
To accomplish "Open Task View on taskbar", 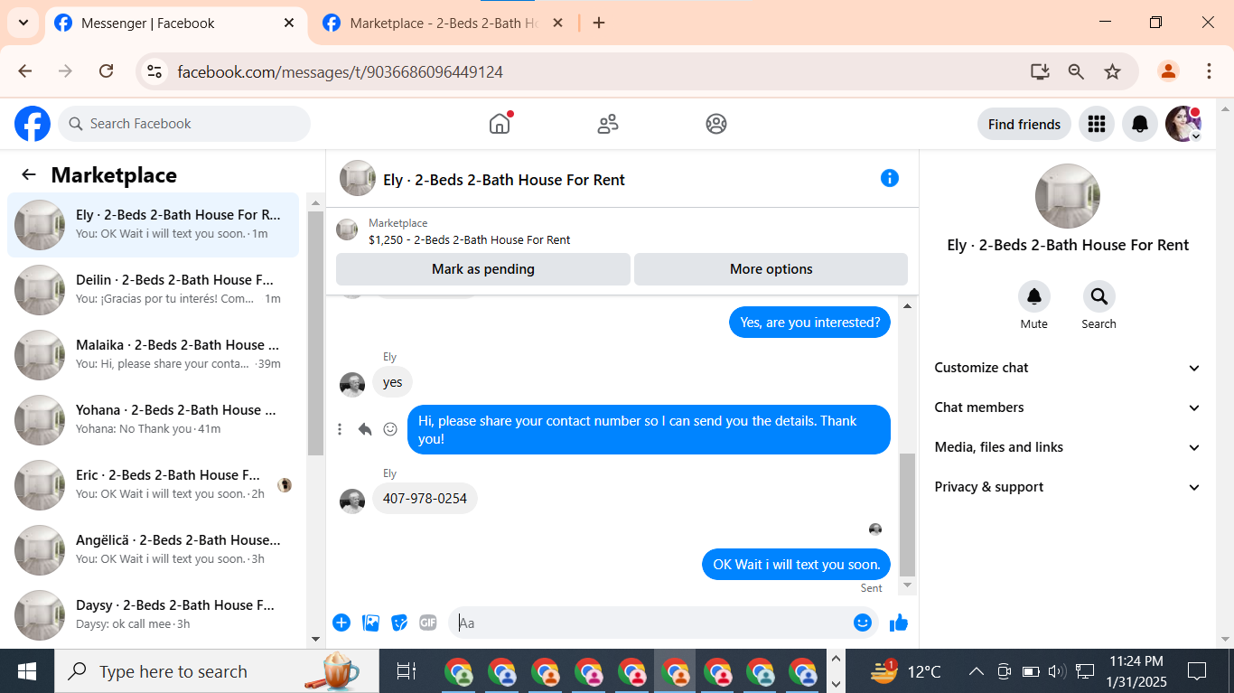I will (x=407, y=671).
